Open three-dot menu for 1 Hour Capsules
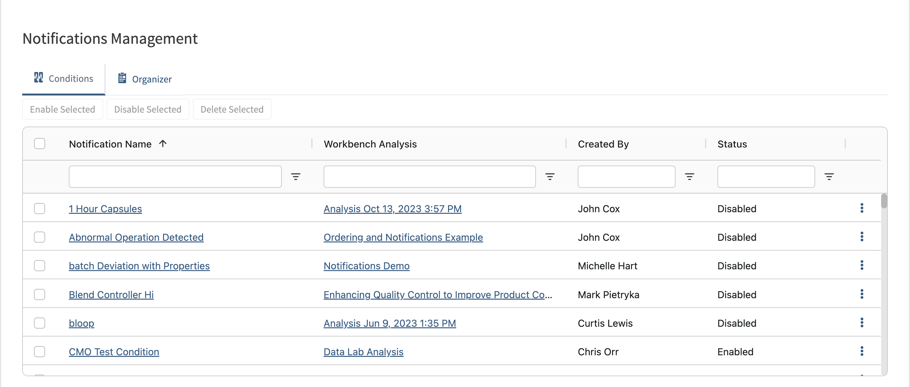 (x=861, y=208)
